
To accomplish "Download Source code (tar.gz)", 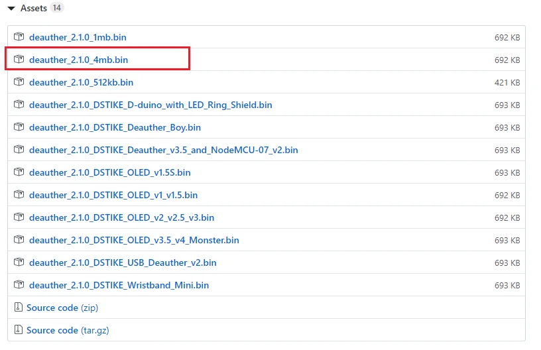I will pyautogui.click(x=68, y=330).
